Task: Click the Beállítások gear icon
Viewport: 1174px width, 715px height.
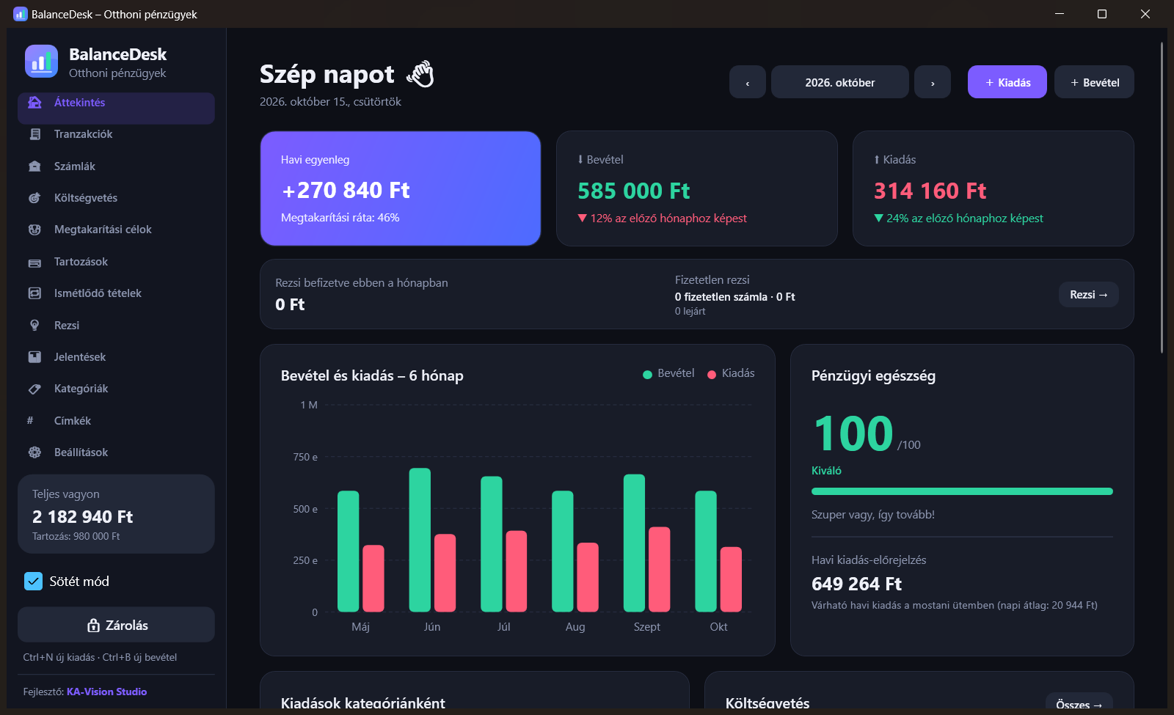Action: point(34,452)
